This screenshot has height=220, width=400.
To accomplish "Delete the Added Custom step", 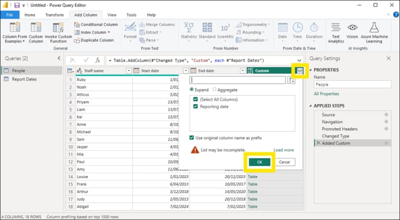I will [x=318, y=143].
